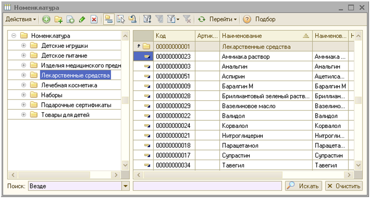Viewport: 370px width, 198px height.
Task: Click the search text input field
Action: 207,186
